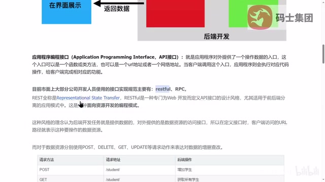Click /student/ in the GET row
This screenshot has width=325, height=182.
coord(113,179)
